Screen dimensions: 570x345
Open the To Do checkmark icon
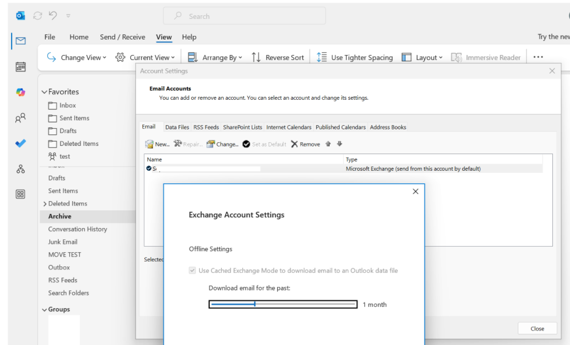(21, 143)
